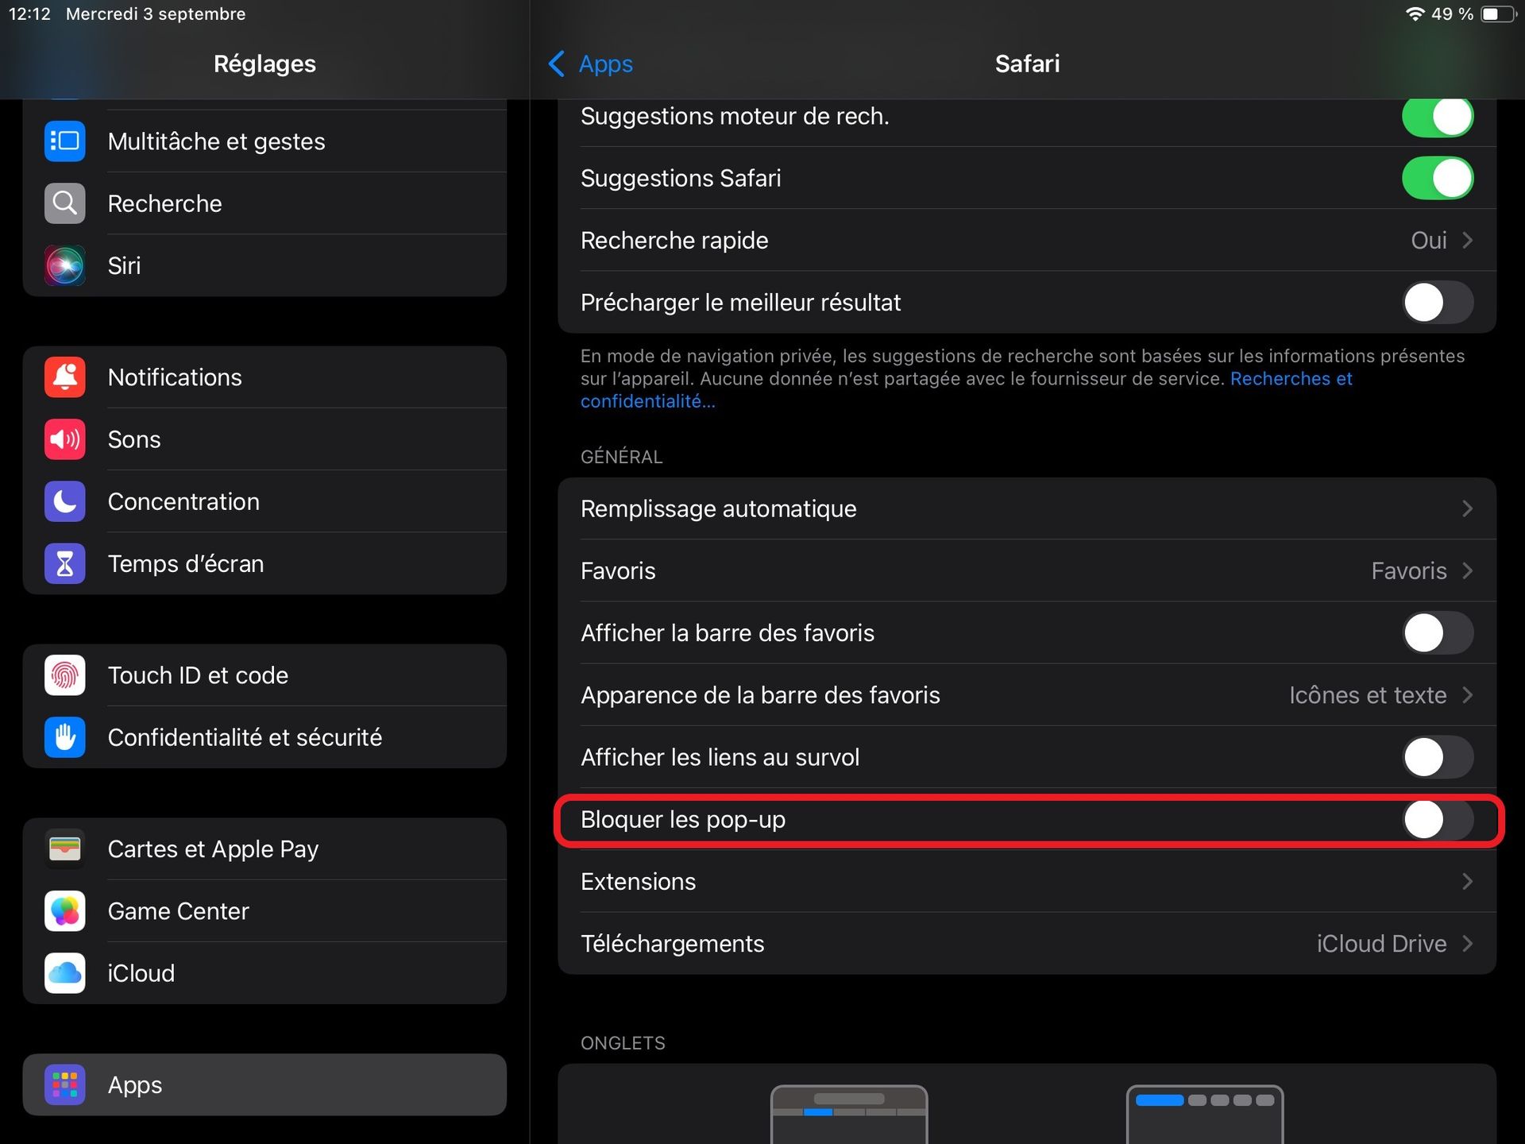The width and height of the screenshot is (1525, 1144).
Task: Tap iCloud label in sidebar
Action: (x=141, y=973)
